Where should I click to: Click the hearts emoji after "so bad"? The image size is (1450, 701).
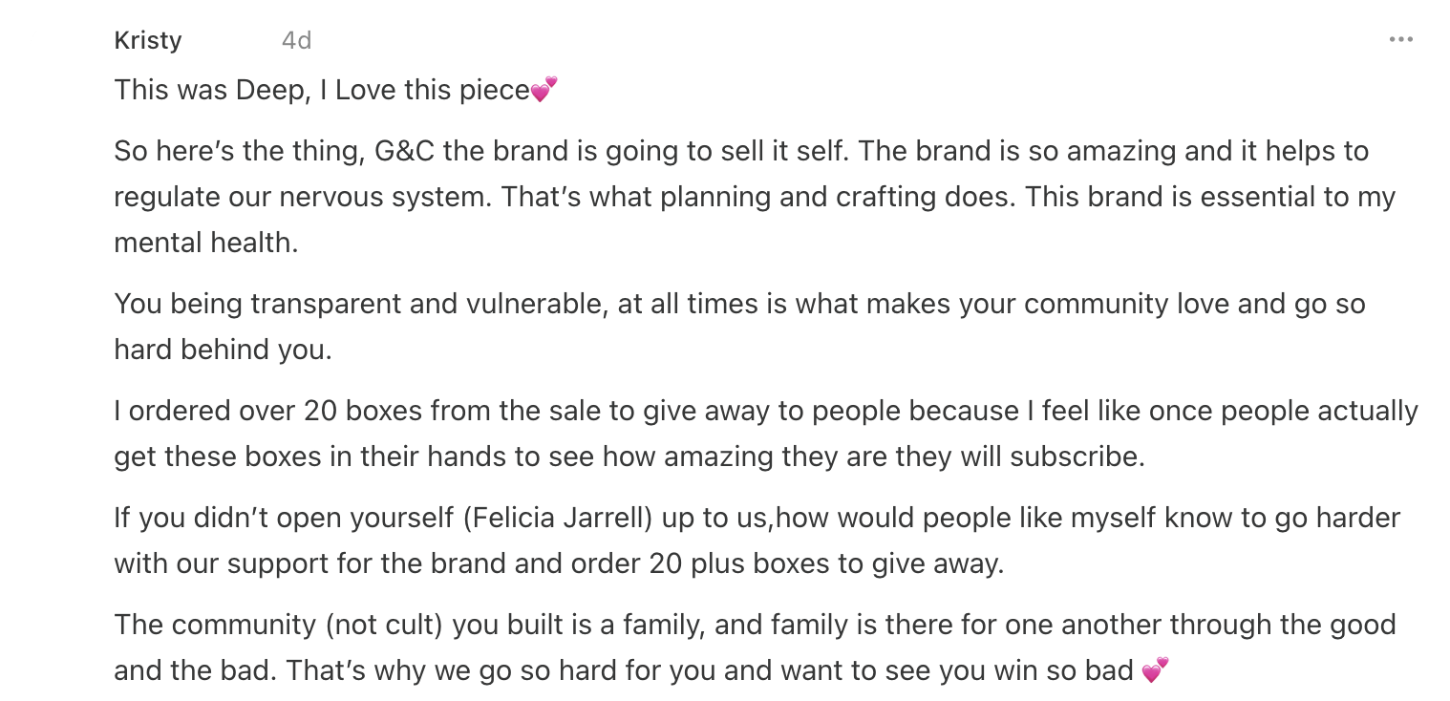pos(1155,670)
